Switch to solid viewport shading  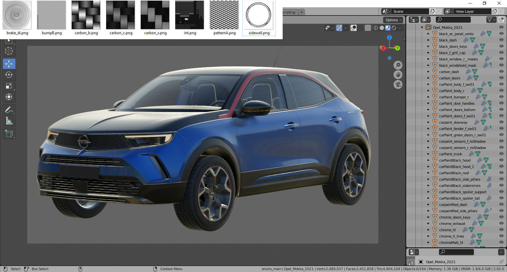click(x=382, y=28)
